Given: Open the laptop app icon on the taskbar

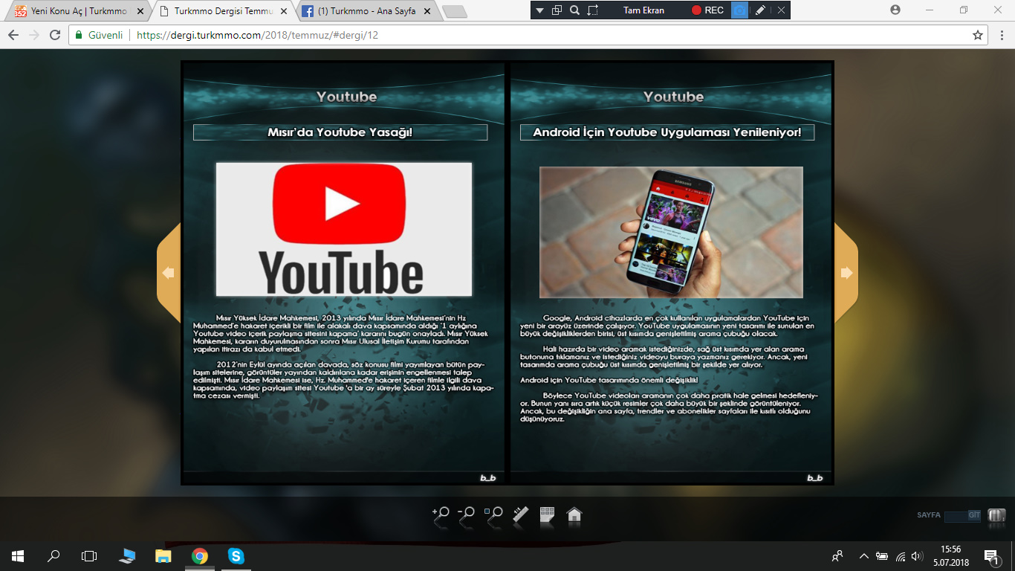Looking at the screenshot, I should coord(127,555).
